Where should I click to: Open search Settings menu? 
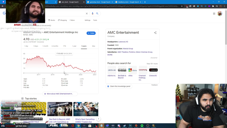pos(88,20)
